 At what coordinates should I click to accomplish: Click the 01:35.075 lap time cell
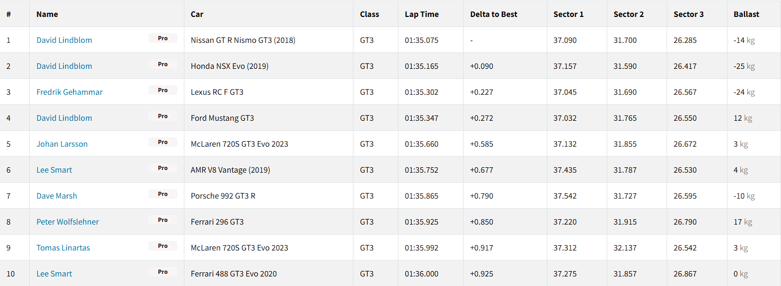[x=421, y=40]
